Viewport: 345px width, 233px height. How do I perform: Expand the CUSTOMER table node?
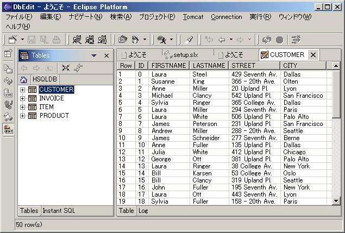(22, 90)
